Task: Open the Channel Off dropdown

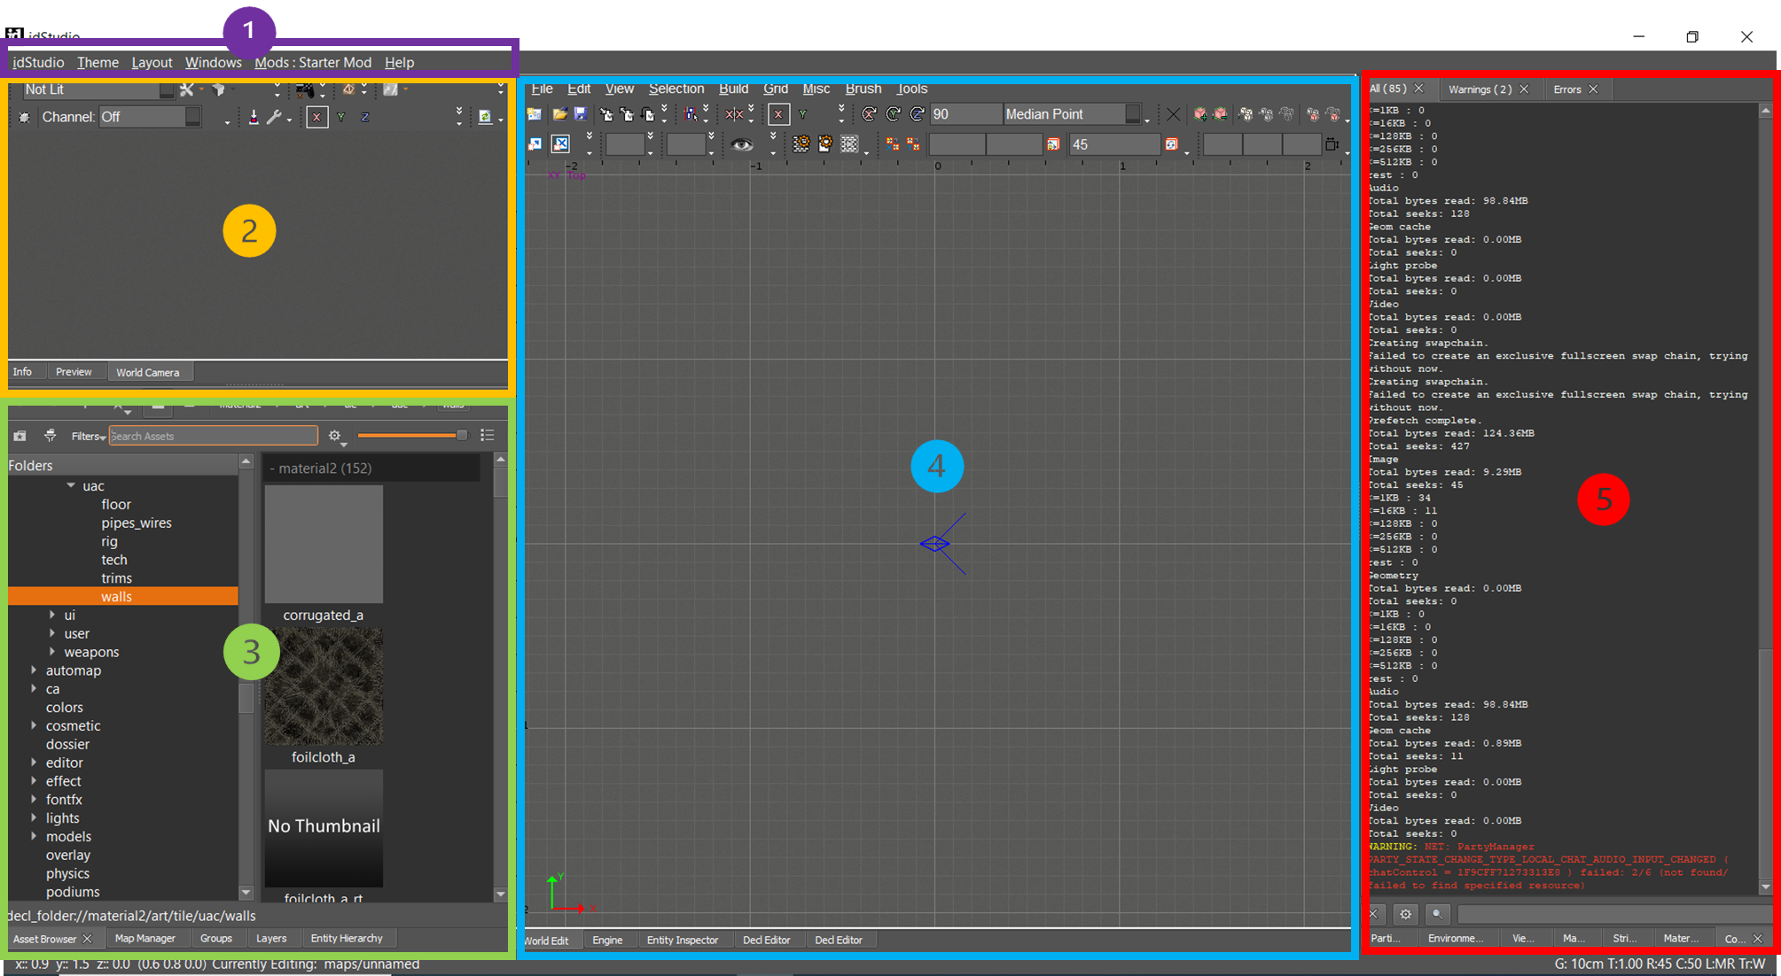Action: pyautogui.click(x=150, y=117)
